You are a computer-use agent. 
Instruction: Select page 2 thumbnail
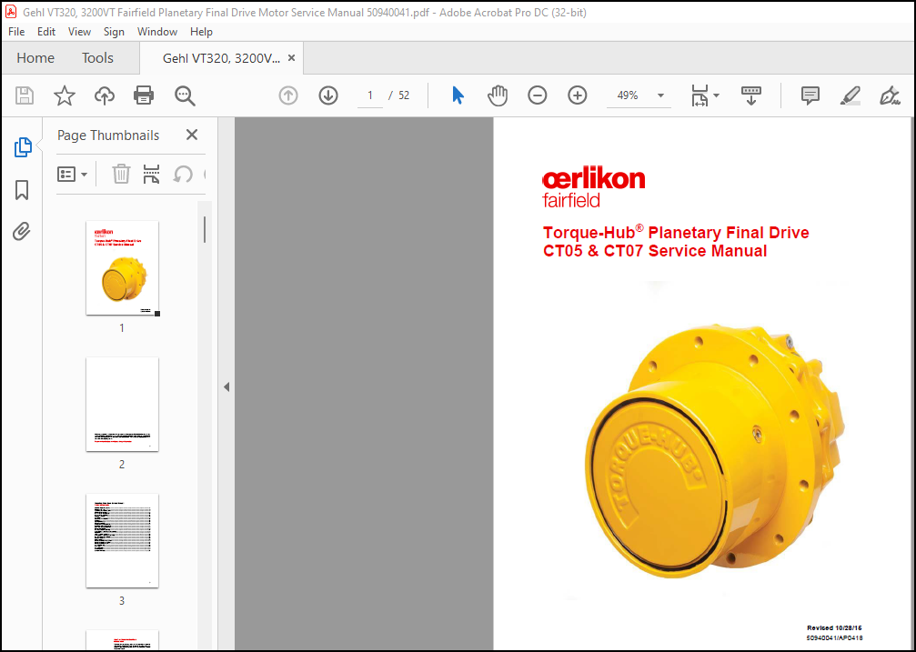[122, 405]
